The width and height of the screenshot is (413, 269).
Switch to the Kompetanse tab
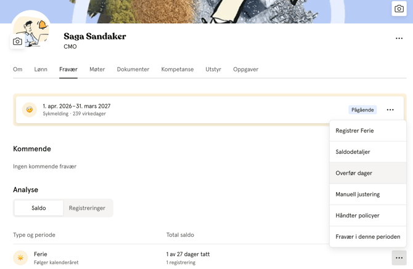coord(178,70)
